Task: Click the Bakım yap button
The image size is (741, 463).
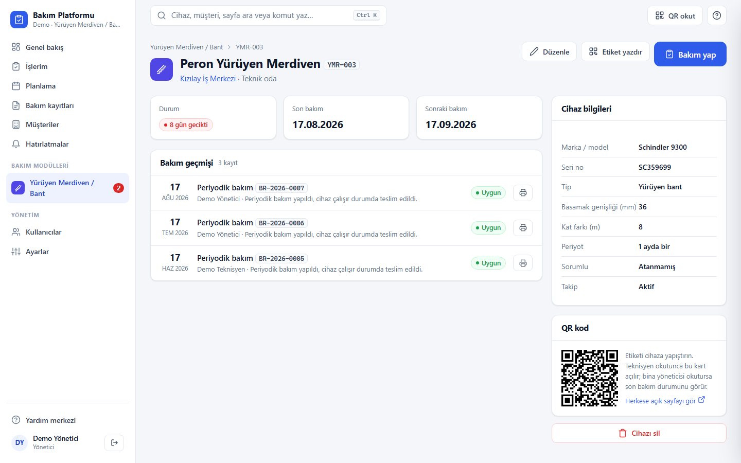Action: click(x=690, y=54)
